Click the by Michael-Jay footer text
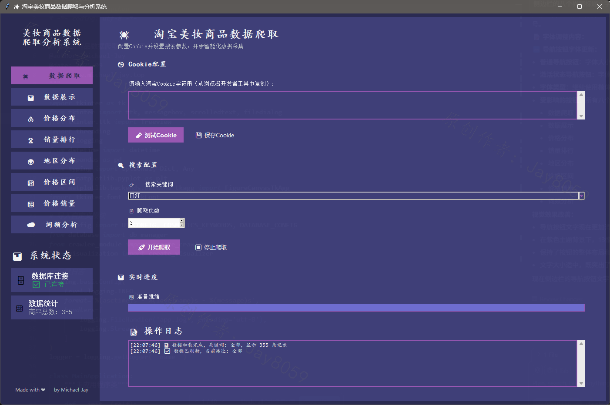Image resolution: width=610 pixels, height=405 pixels. [71, 390]
